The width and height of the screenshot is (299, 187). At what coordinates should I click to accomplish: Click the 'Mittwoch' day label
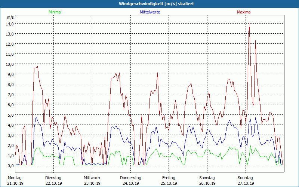(x=92, y=178)
